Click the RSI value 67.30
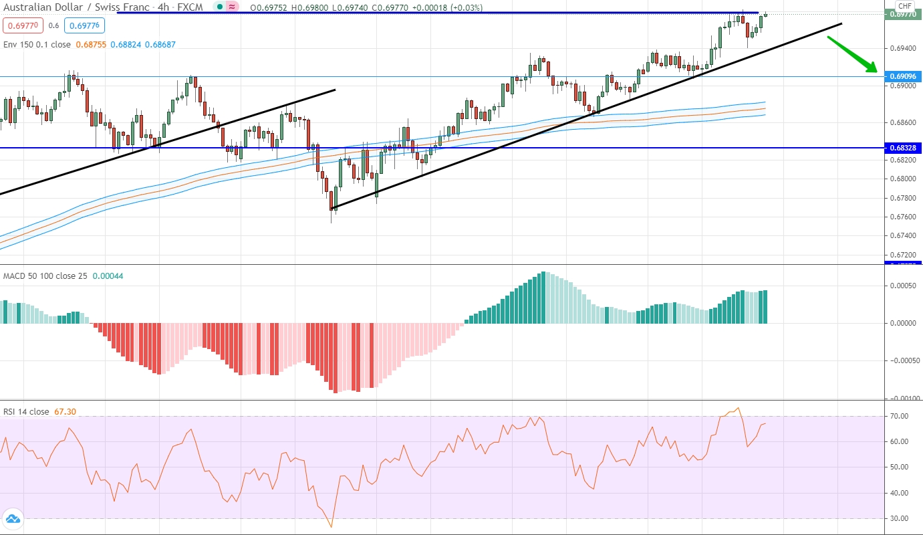The image size is (923, 535). (64, 411)
